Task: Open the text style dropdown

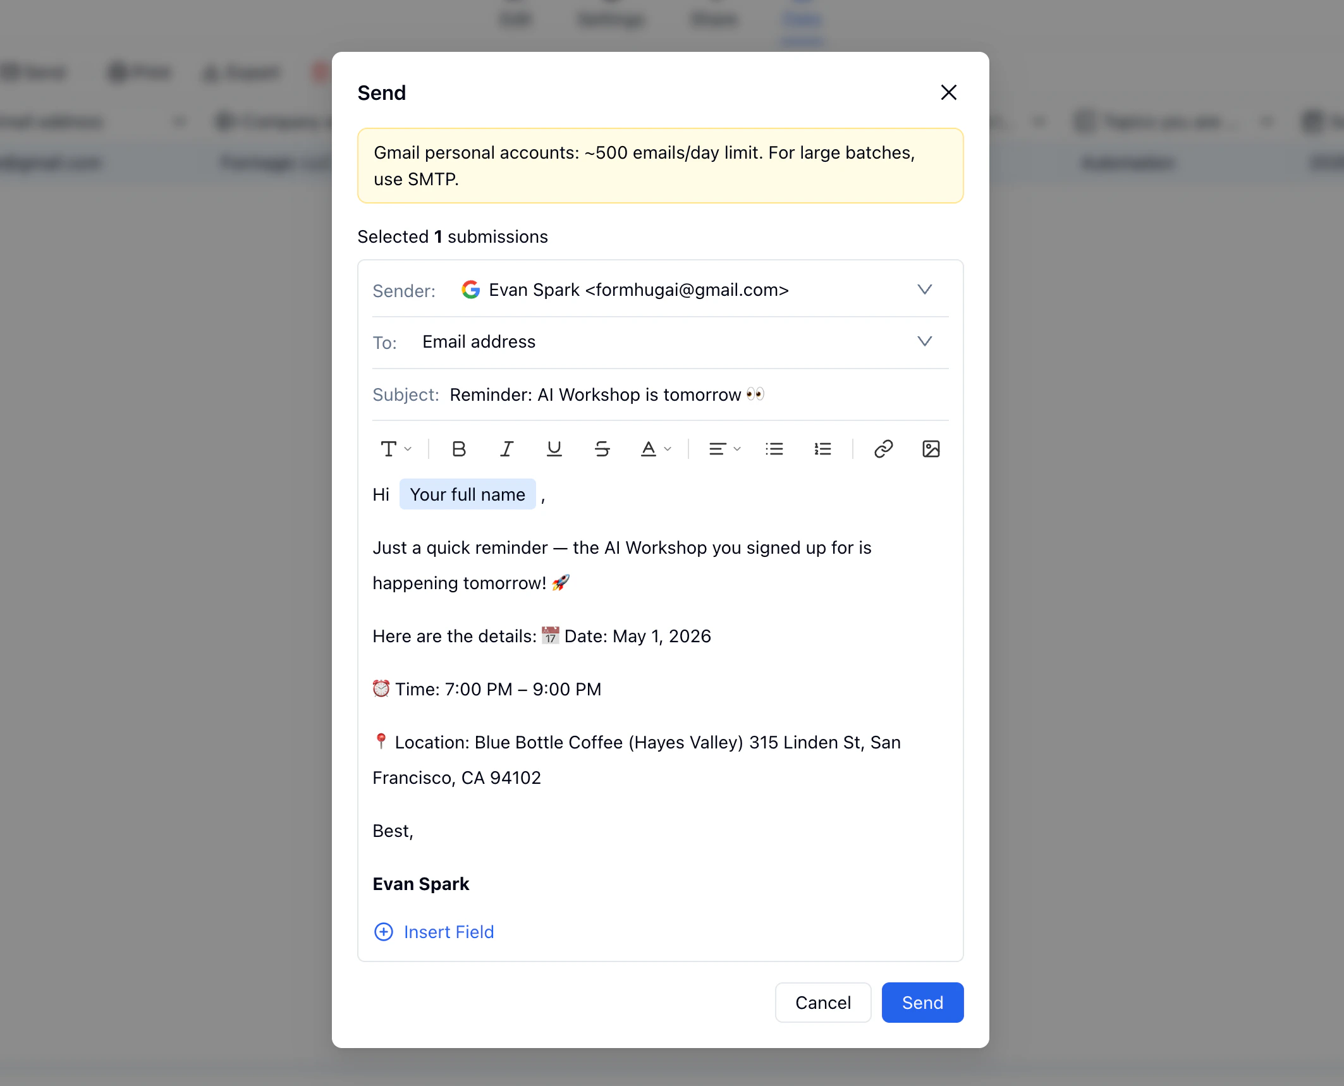Action: coord(396,449)
